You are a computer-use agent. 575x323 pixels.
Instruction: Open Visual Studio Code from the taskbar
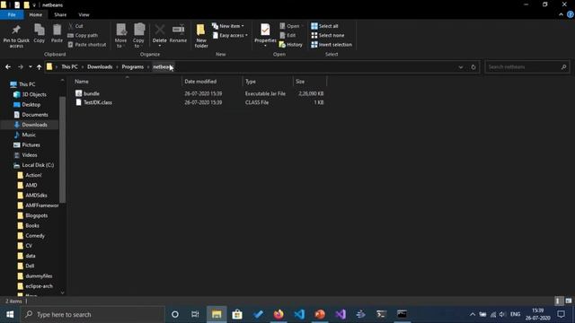pyautogui.click(x=299, y=314)
